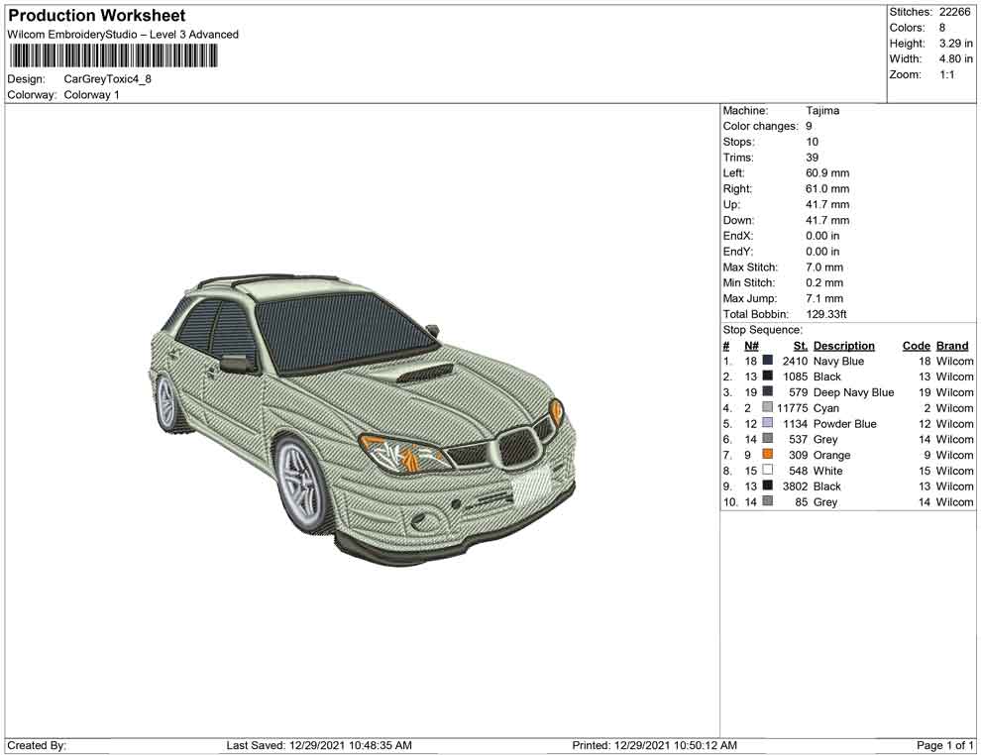This screenshot has height=755, width=981.
Task: Select the Deep Navy Blue color swatch
Action: (x=768, y=392)
